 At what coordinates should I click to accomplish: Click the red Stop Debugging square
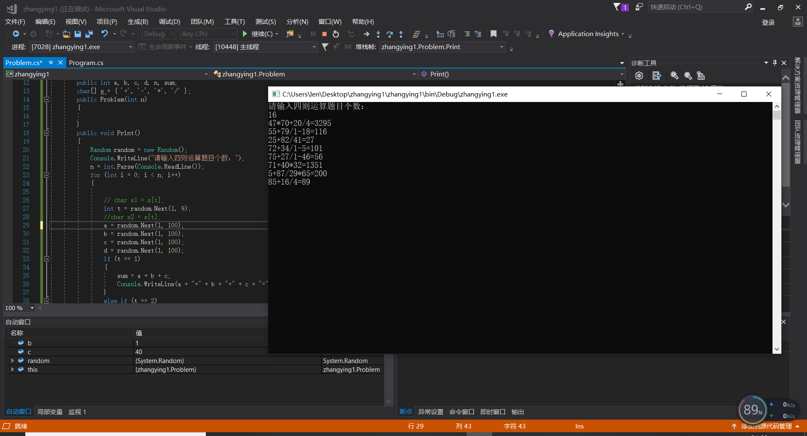coord(324,34)
